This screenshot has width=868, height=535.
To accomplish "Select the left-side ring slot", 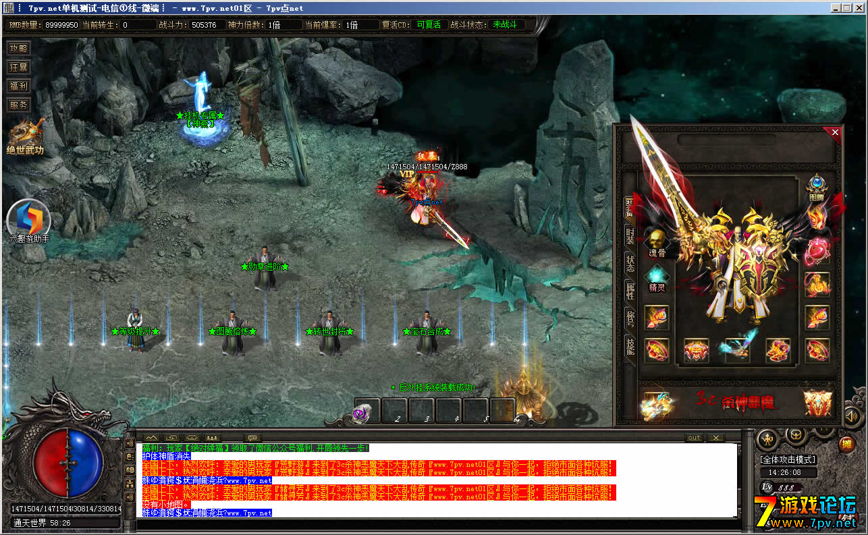I will tap(657, 351).
